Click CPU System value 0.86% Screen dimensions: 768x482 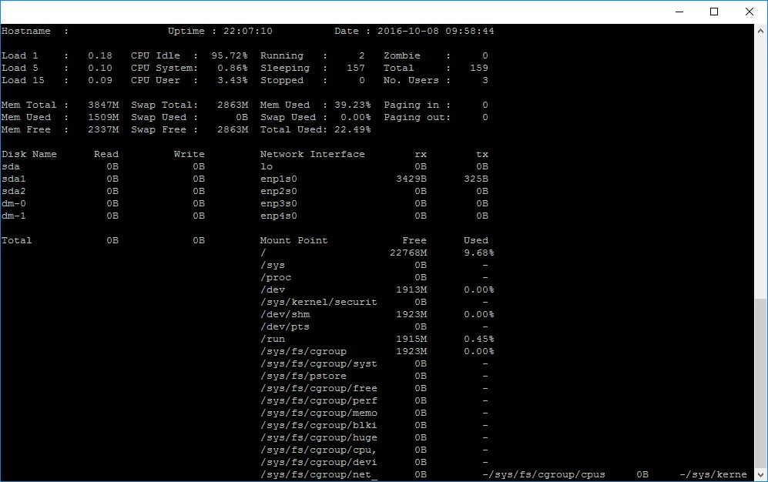coord(232,68)
